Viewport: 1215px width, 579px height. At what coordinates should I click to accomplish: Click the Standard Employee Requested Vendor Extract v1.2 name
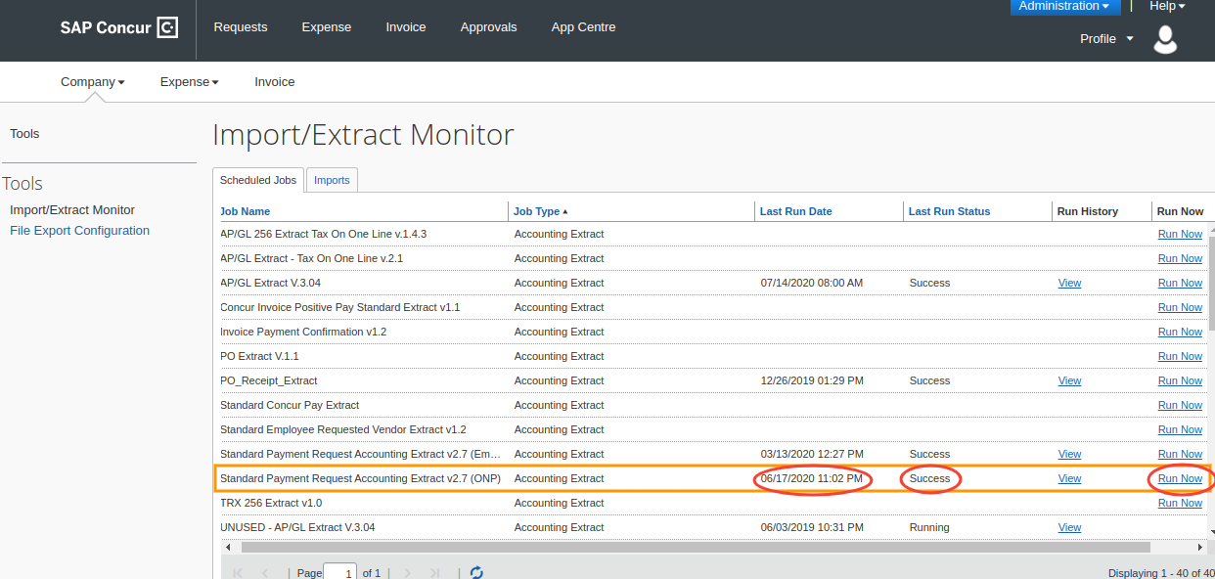pyautogui.click(x=343, y=429)
